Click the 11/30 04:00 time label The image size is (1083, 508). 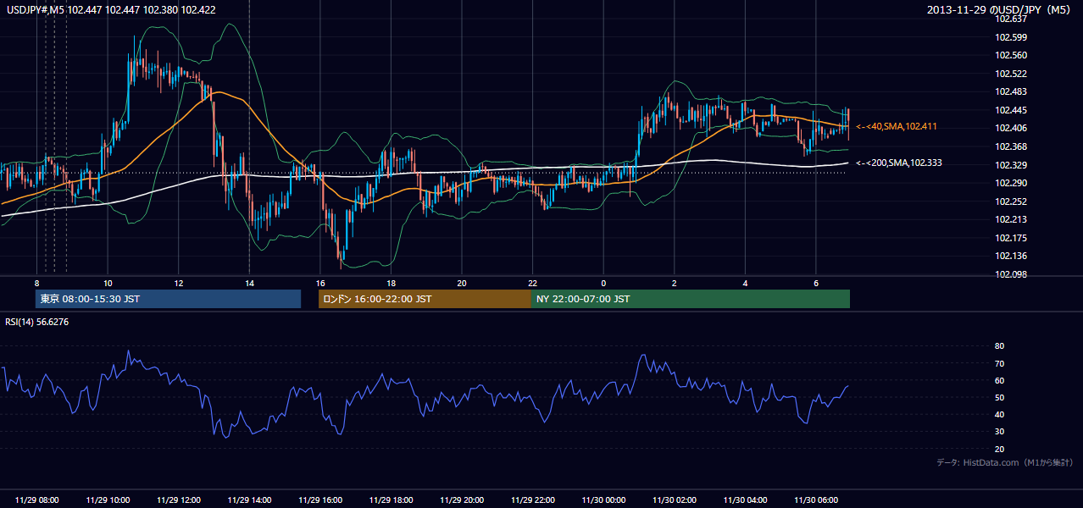(x=745, y=500)
